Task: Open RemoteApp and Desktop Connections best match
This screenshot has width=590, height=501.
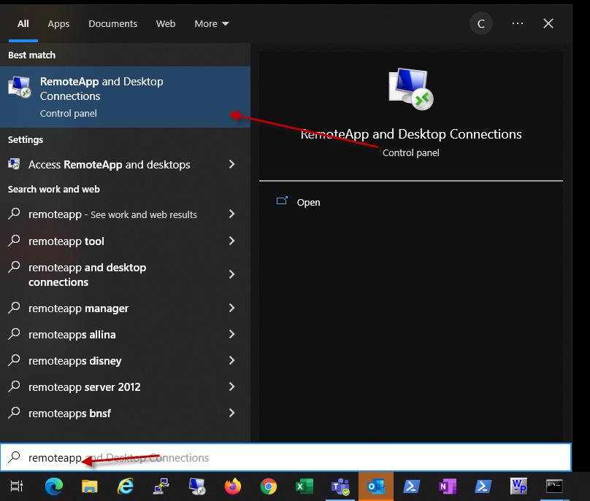Action: point(125,97)
